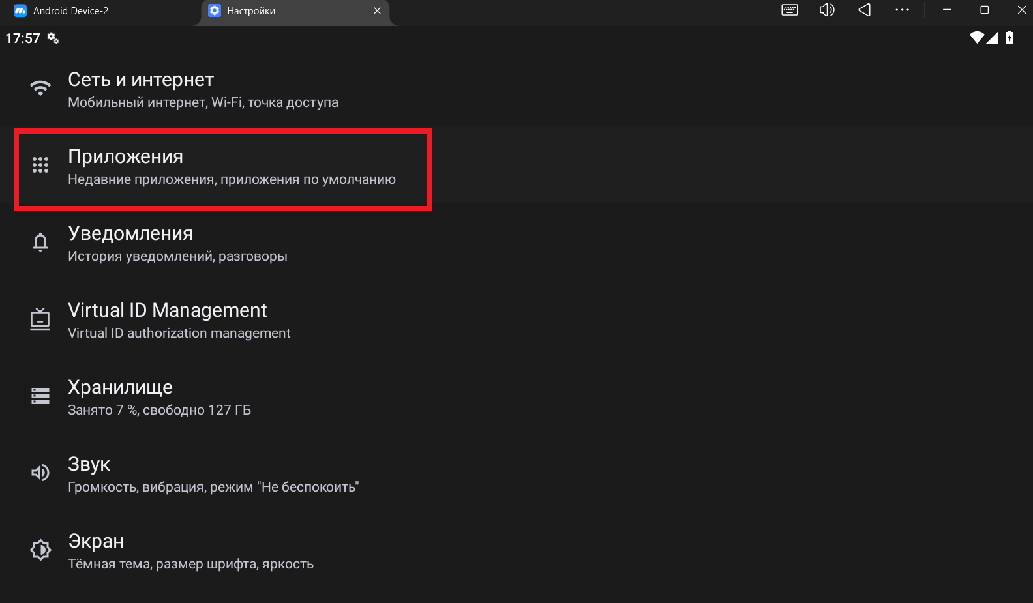Click the Virtual ID Management TV icon
Image resolution: width=1033 pixels, height=603 pixels.
click(x=40, y=319)
